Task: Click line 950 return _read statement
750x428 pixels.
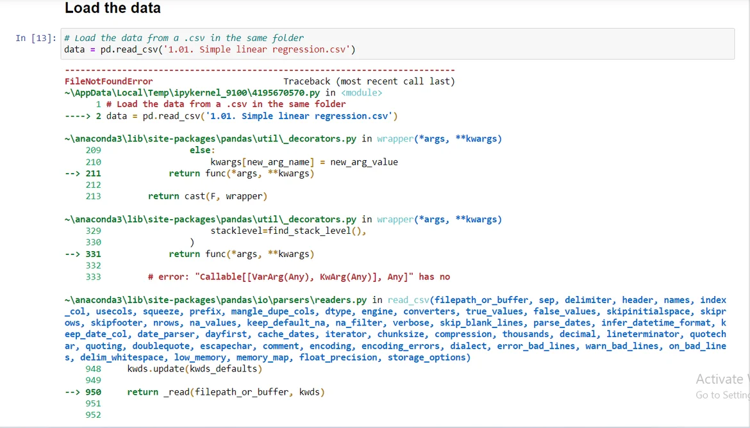Action: pos(226,391)
